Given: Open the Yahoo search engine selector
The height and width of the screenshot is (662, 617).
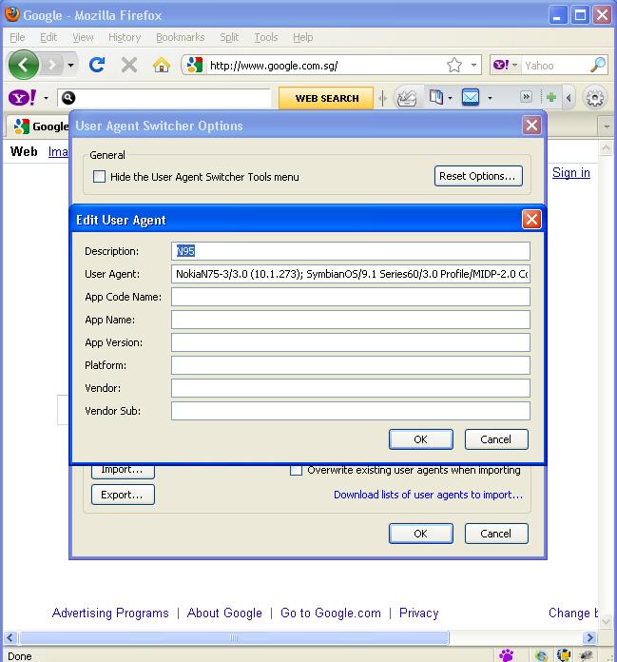Looking at the screenshot, I should 505,65.
